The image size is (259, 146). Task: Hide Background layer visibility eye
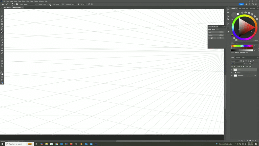[232, 76]
